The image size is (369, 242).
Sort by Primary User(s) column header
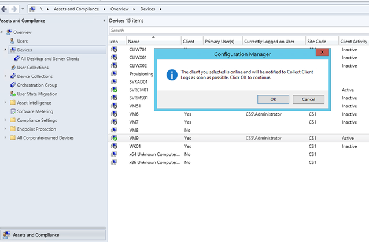click(223, 42)
